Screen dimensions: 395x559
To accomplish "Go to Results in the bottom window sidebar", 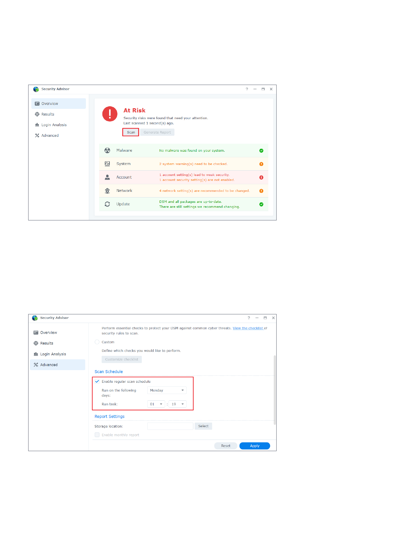I will pyautogui.click(x=47, y=343).
